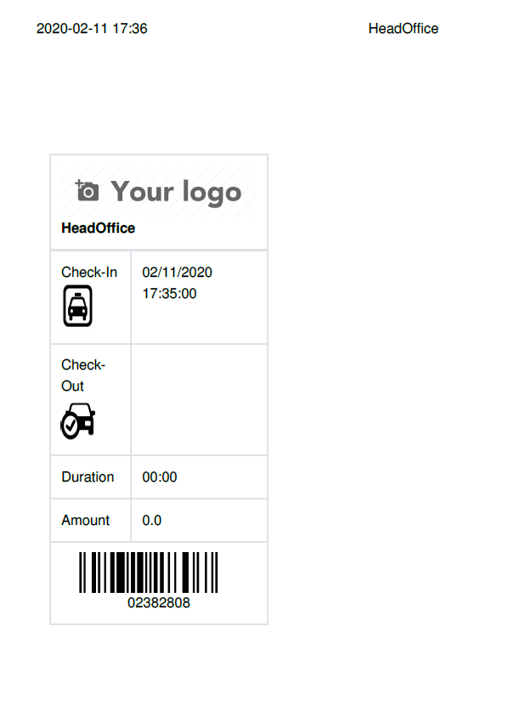Viewport: 515px width, 705px height.
Task: Click the empty Check-Out value cell
Action: point(199,399)
